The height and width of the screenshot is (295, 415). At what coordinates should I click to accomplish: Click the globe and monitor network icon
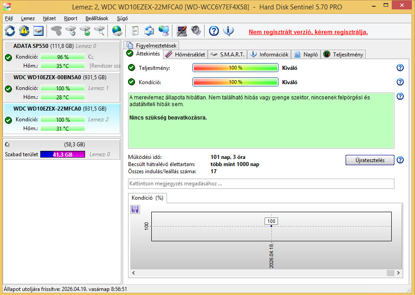(x=164, y=31)
